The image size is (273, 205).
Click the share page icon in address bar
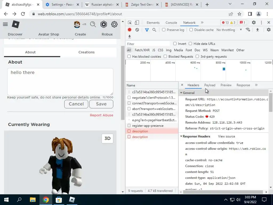pos(231,14)
